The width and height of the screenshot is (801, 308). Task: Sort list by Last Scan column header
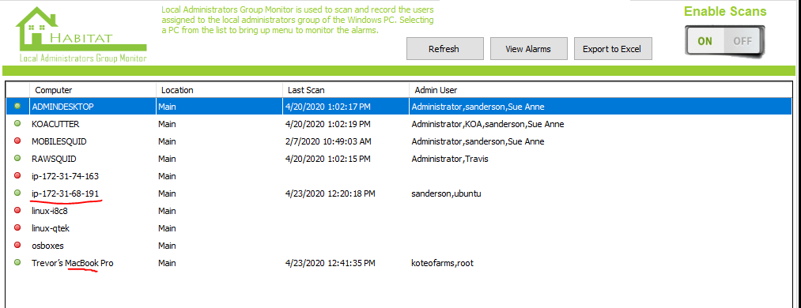coord(346,90)
